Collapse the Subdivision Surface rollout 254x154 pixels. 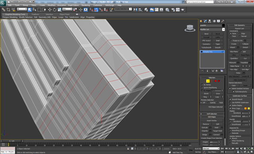(240, 96)
